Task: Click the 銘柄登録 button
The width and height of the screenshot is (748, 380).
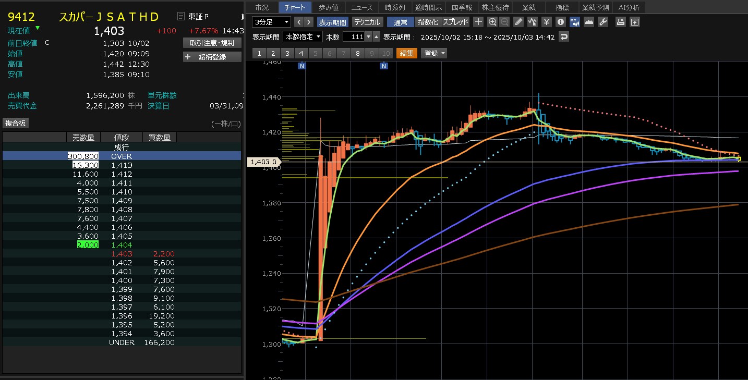Action: click(x=212, y=57)
